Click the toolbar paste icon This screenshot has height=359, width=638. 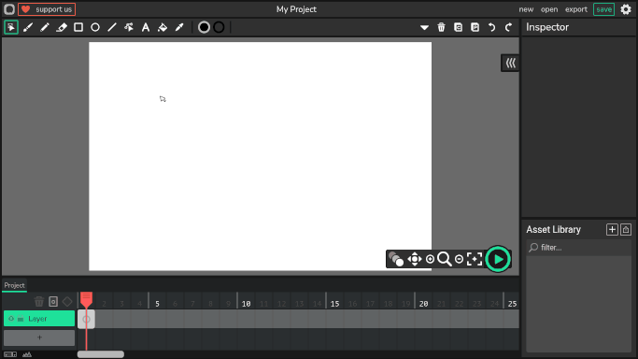pos(475,27)
